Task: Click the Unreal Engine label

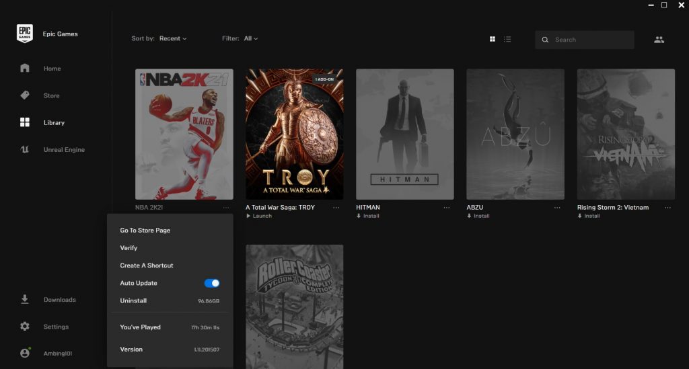Action: [x=64, y=150]
